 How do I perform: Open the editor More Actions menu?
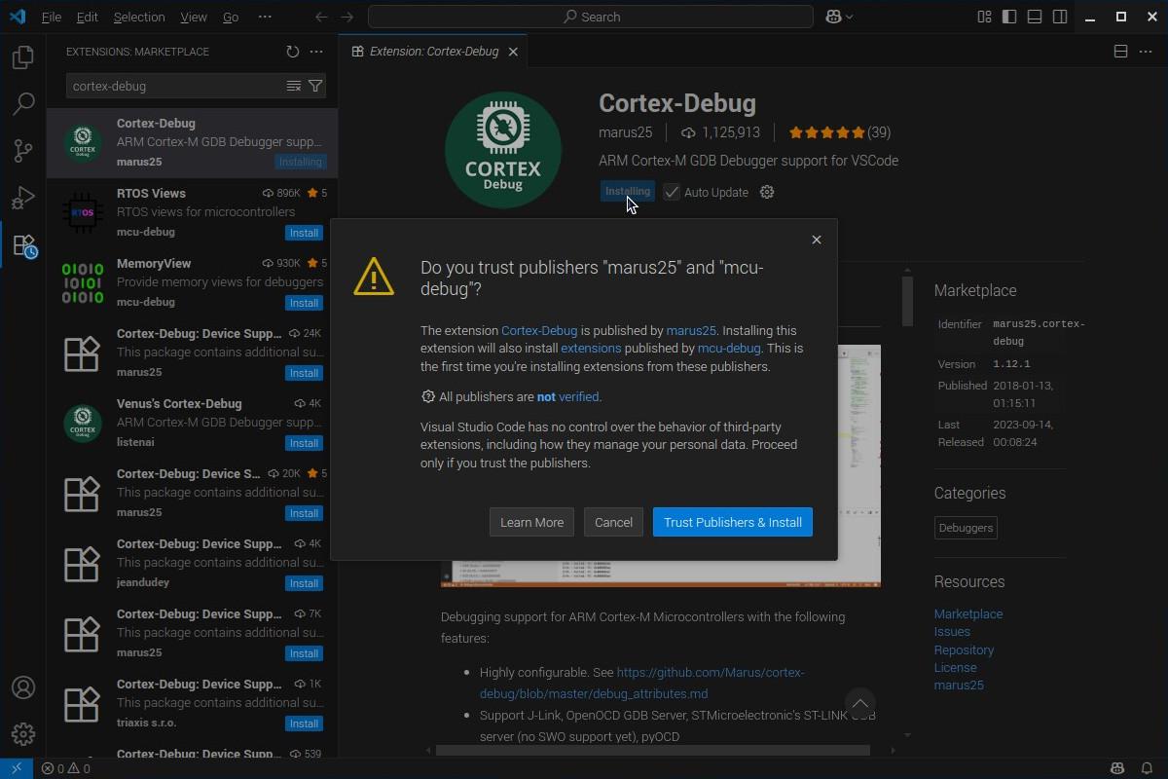1145,52
